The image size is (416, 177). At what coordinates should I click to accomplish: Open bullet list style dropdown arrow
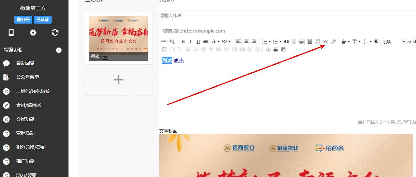[280, 42]
